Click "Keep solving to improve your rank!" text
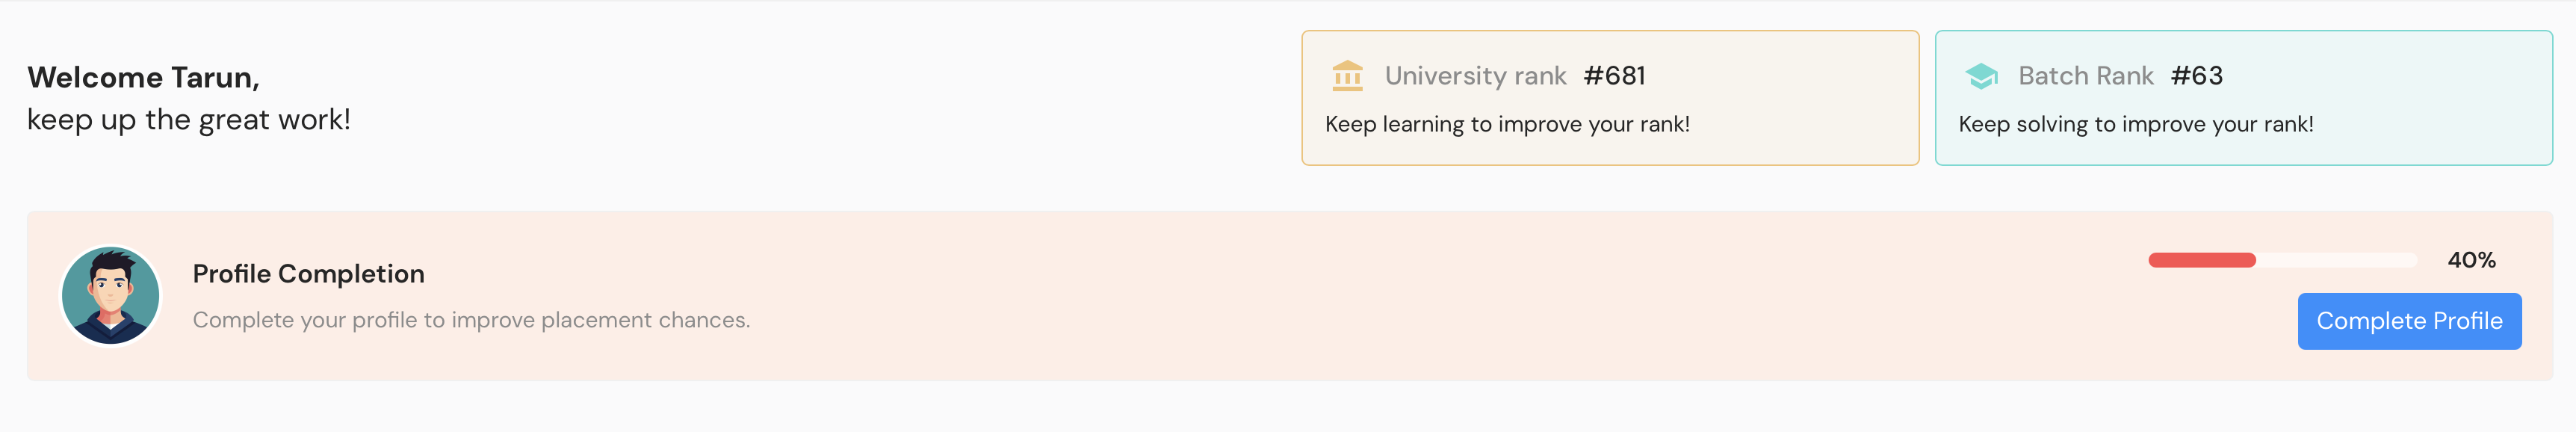The width and height of the screenshot is (2576, 432). pyautogui.click(x=2135, y=124)
